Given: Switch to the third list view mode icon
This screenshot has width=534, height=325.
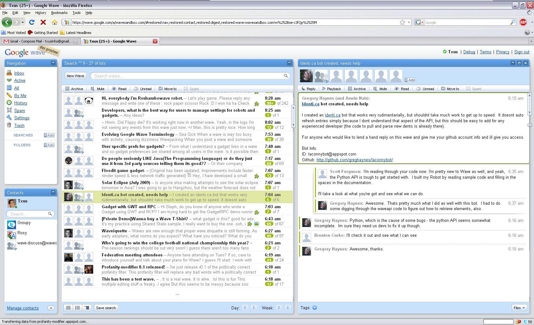Looking at the screenshot, I should coord(87,308).
